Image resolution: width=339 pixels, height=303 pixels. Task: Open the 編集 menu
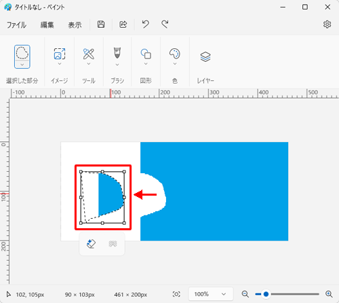(47, 24)
